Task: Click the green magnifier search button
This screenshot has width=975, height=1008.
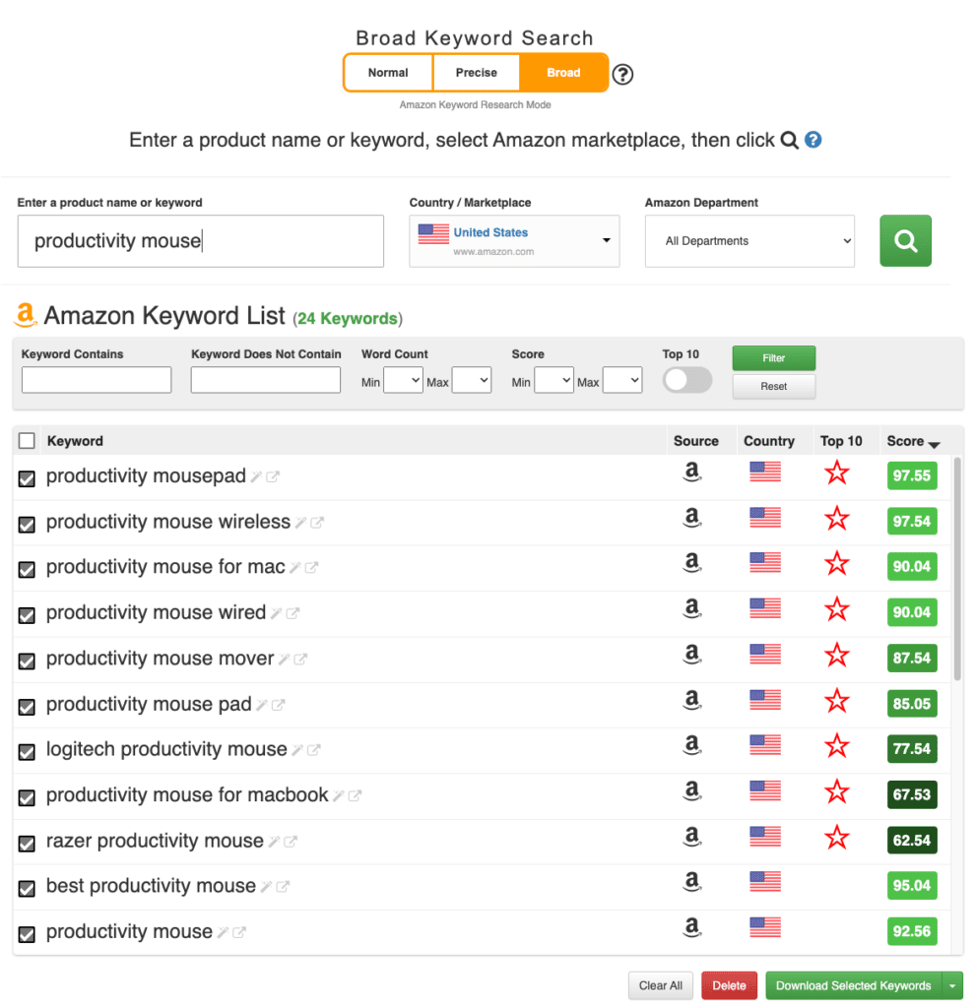Action: tap(905, 240)
